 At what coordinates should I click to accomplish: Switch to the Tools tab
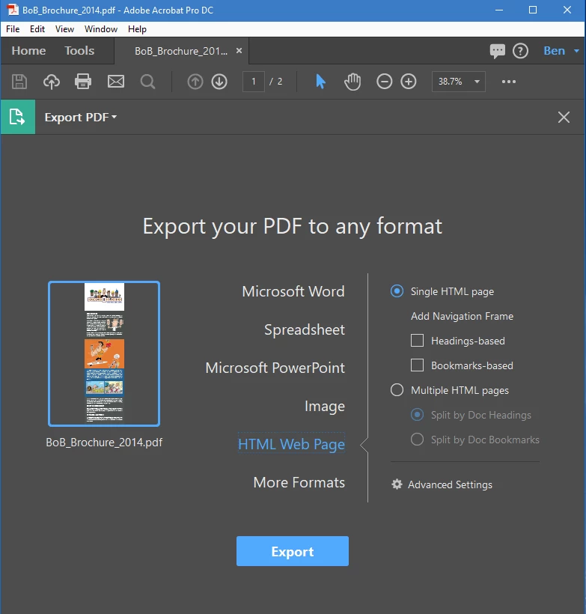pyautogui.click(x=79, y=51)
